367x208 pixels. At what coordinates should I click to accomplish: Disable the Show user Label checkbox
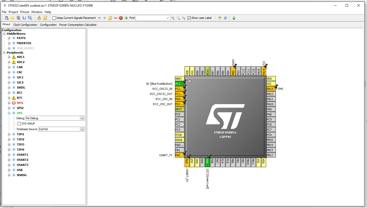pos(189,18)
